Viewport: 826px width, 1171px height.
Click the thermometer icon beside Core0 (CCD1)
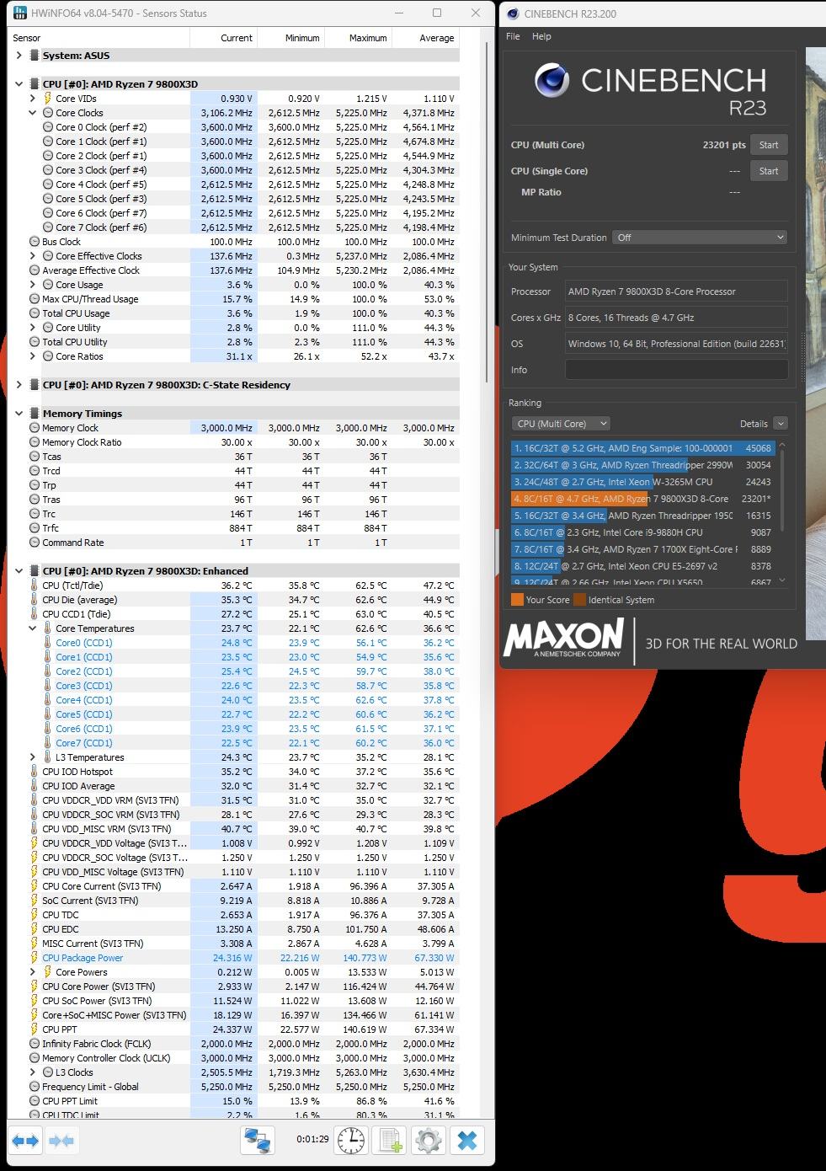click(48, 643)
